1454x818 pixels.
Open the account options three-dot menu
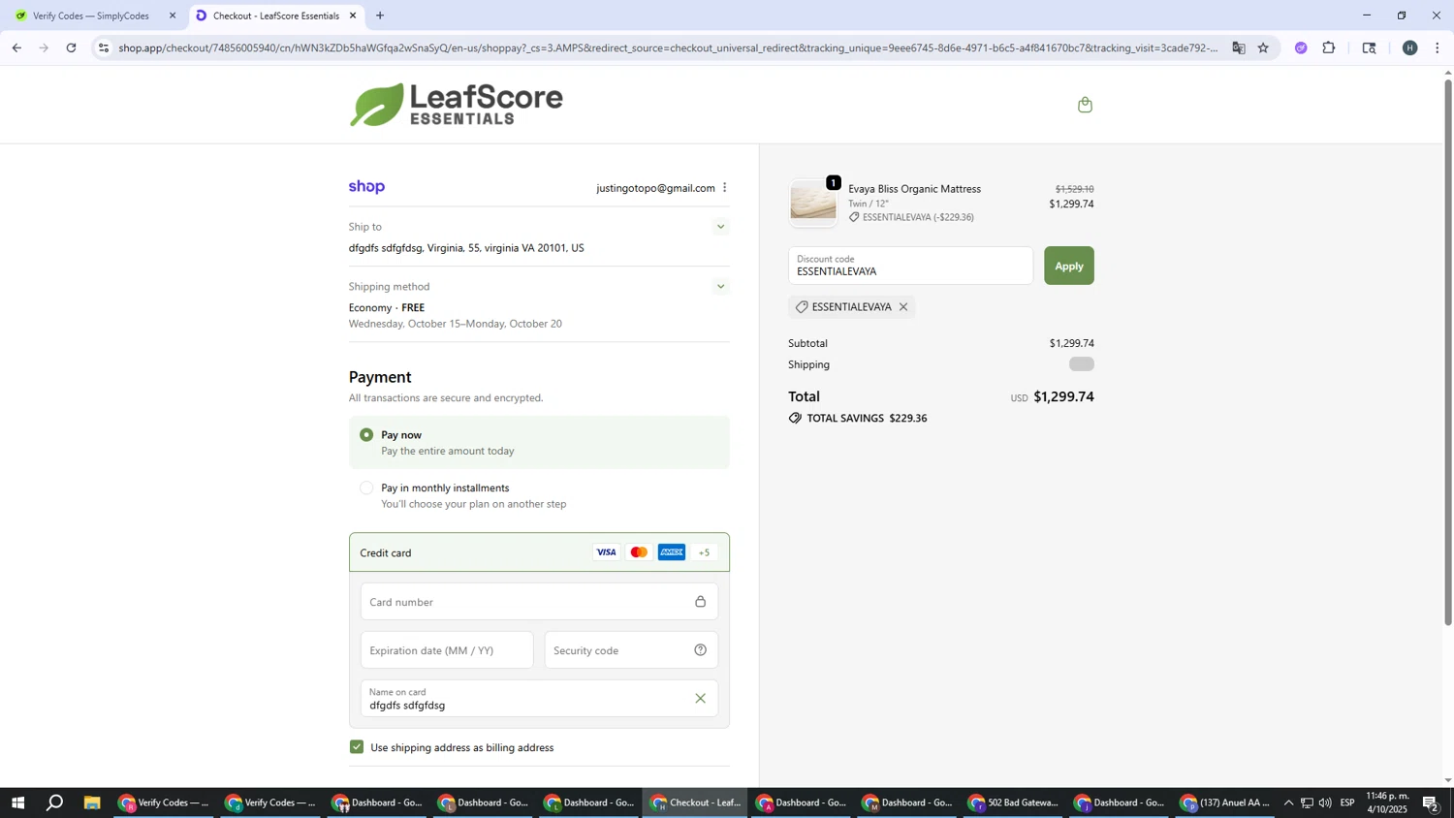724,188
